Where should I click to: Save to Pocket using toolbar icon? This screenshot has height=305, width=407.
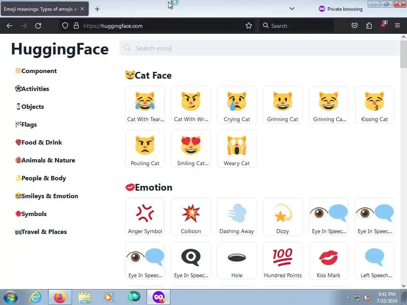click(x=355, y=26)
